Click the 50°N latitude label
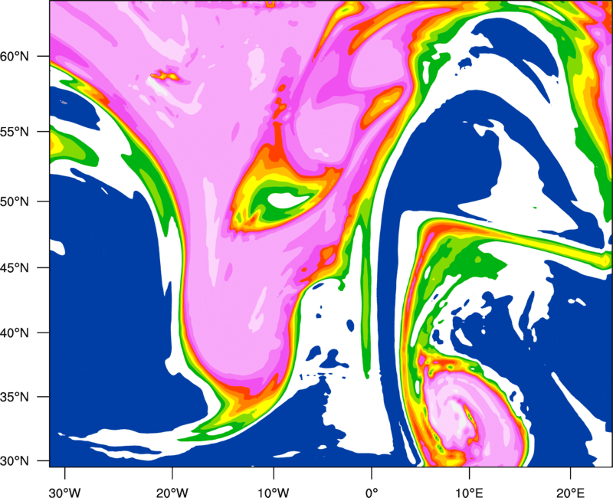 [x=15, y=202]
